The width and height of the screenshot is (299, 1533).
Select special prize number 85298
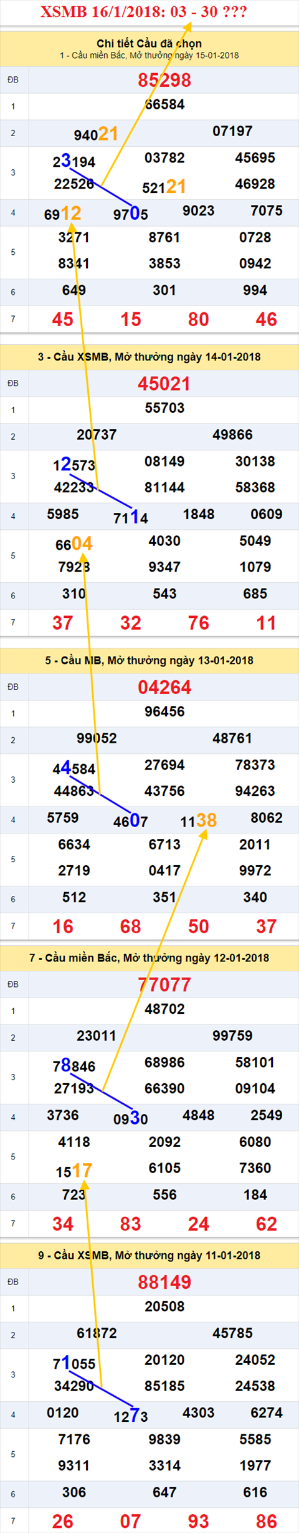(164, 80)
